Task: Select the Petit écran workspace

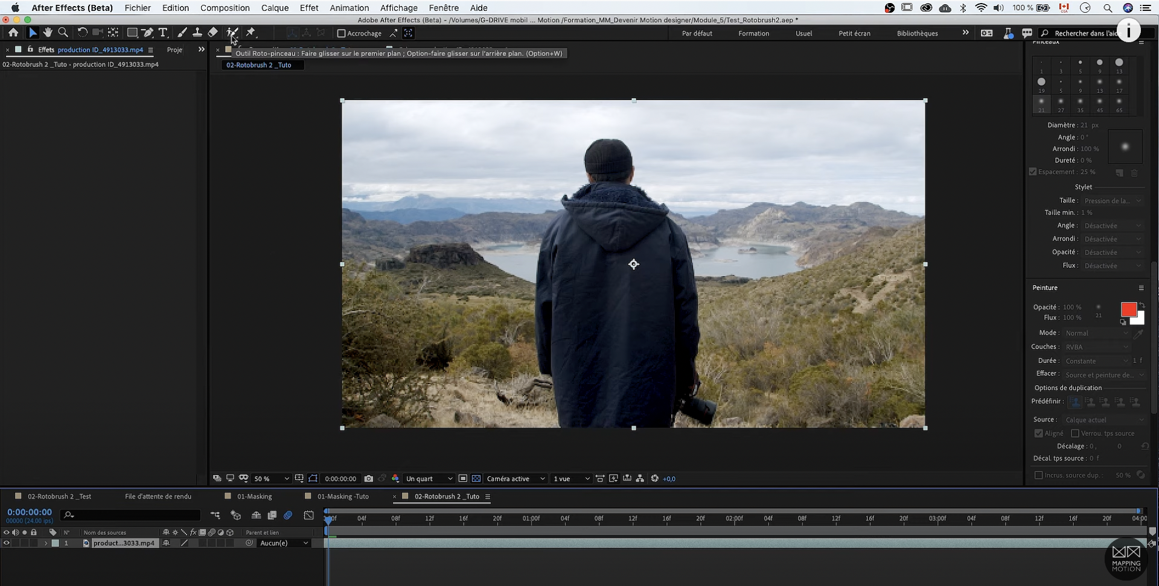Action: click(x=854, y=33)
